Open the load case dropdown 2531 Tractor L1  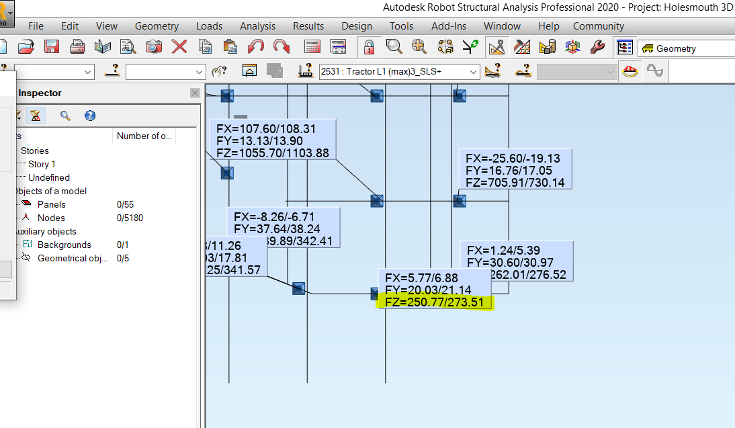(x=399, y=72)
